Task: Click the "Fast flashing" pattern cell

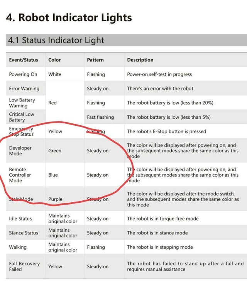Action: (100, 117)
